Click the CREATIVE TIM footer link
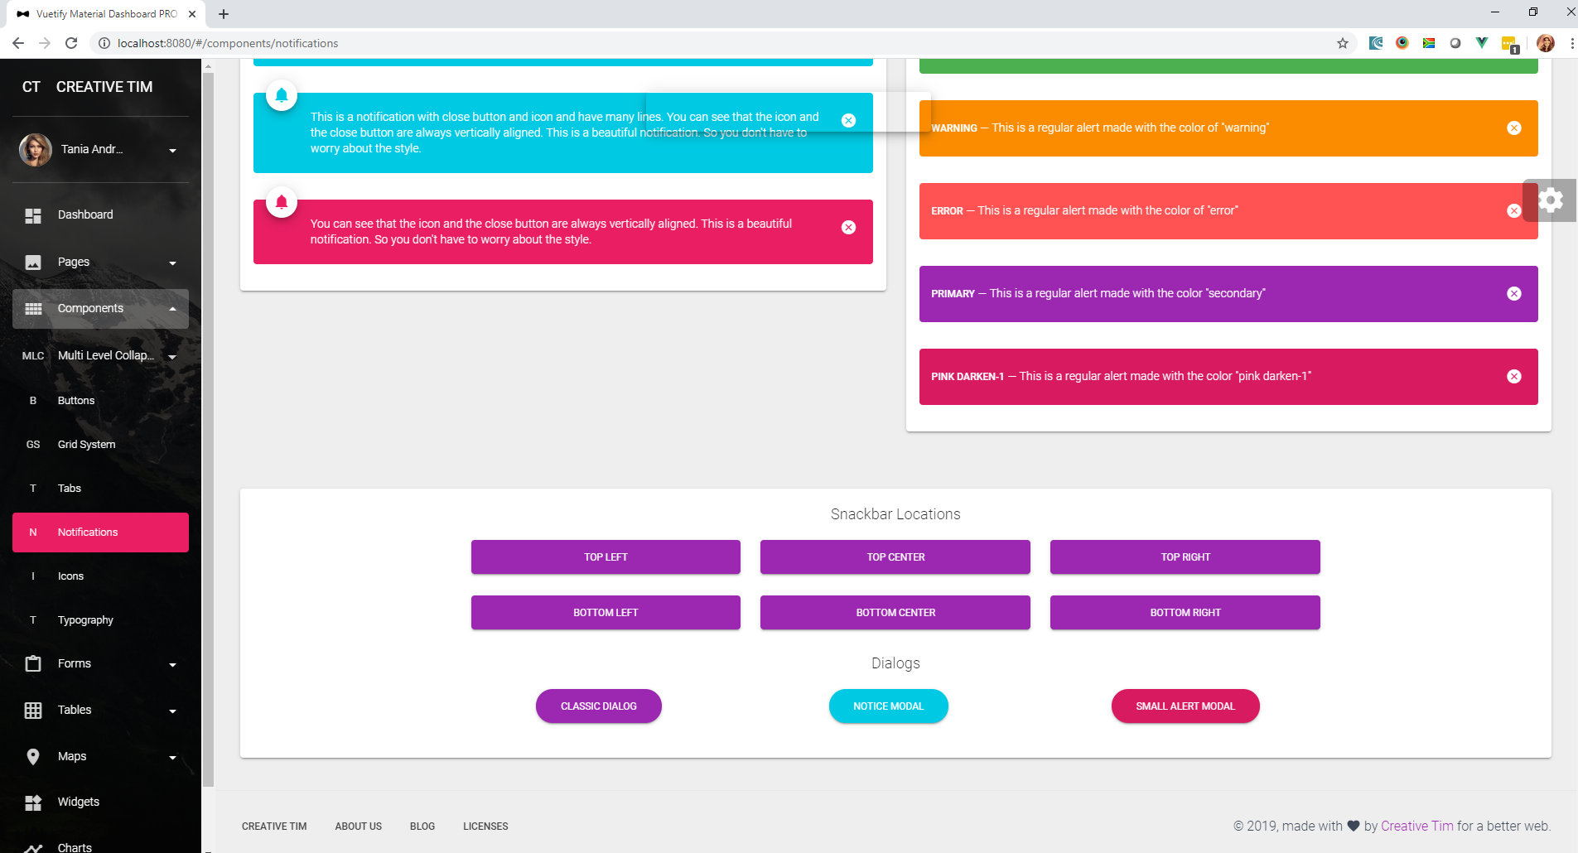Viewport: 1578px width, 853px height. pos(274,826)
